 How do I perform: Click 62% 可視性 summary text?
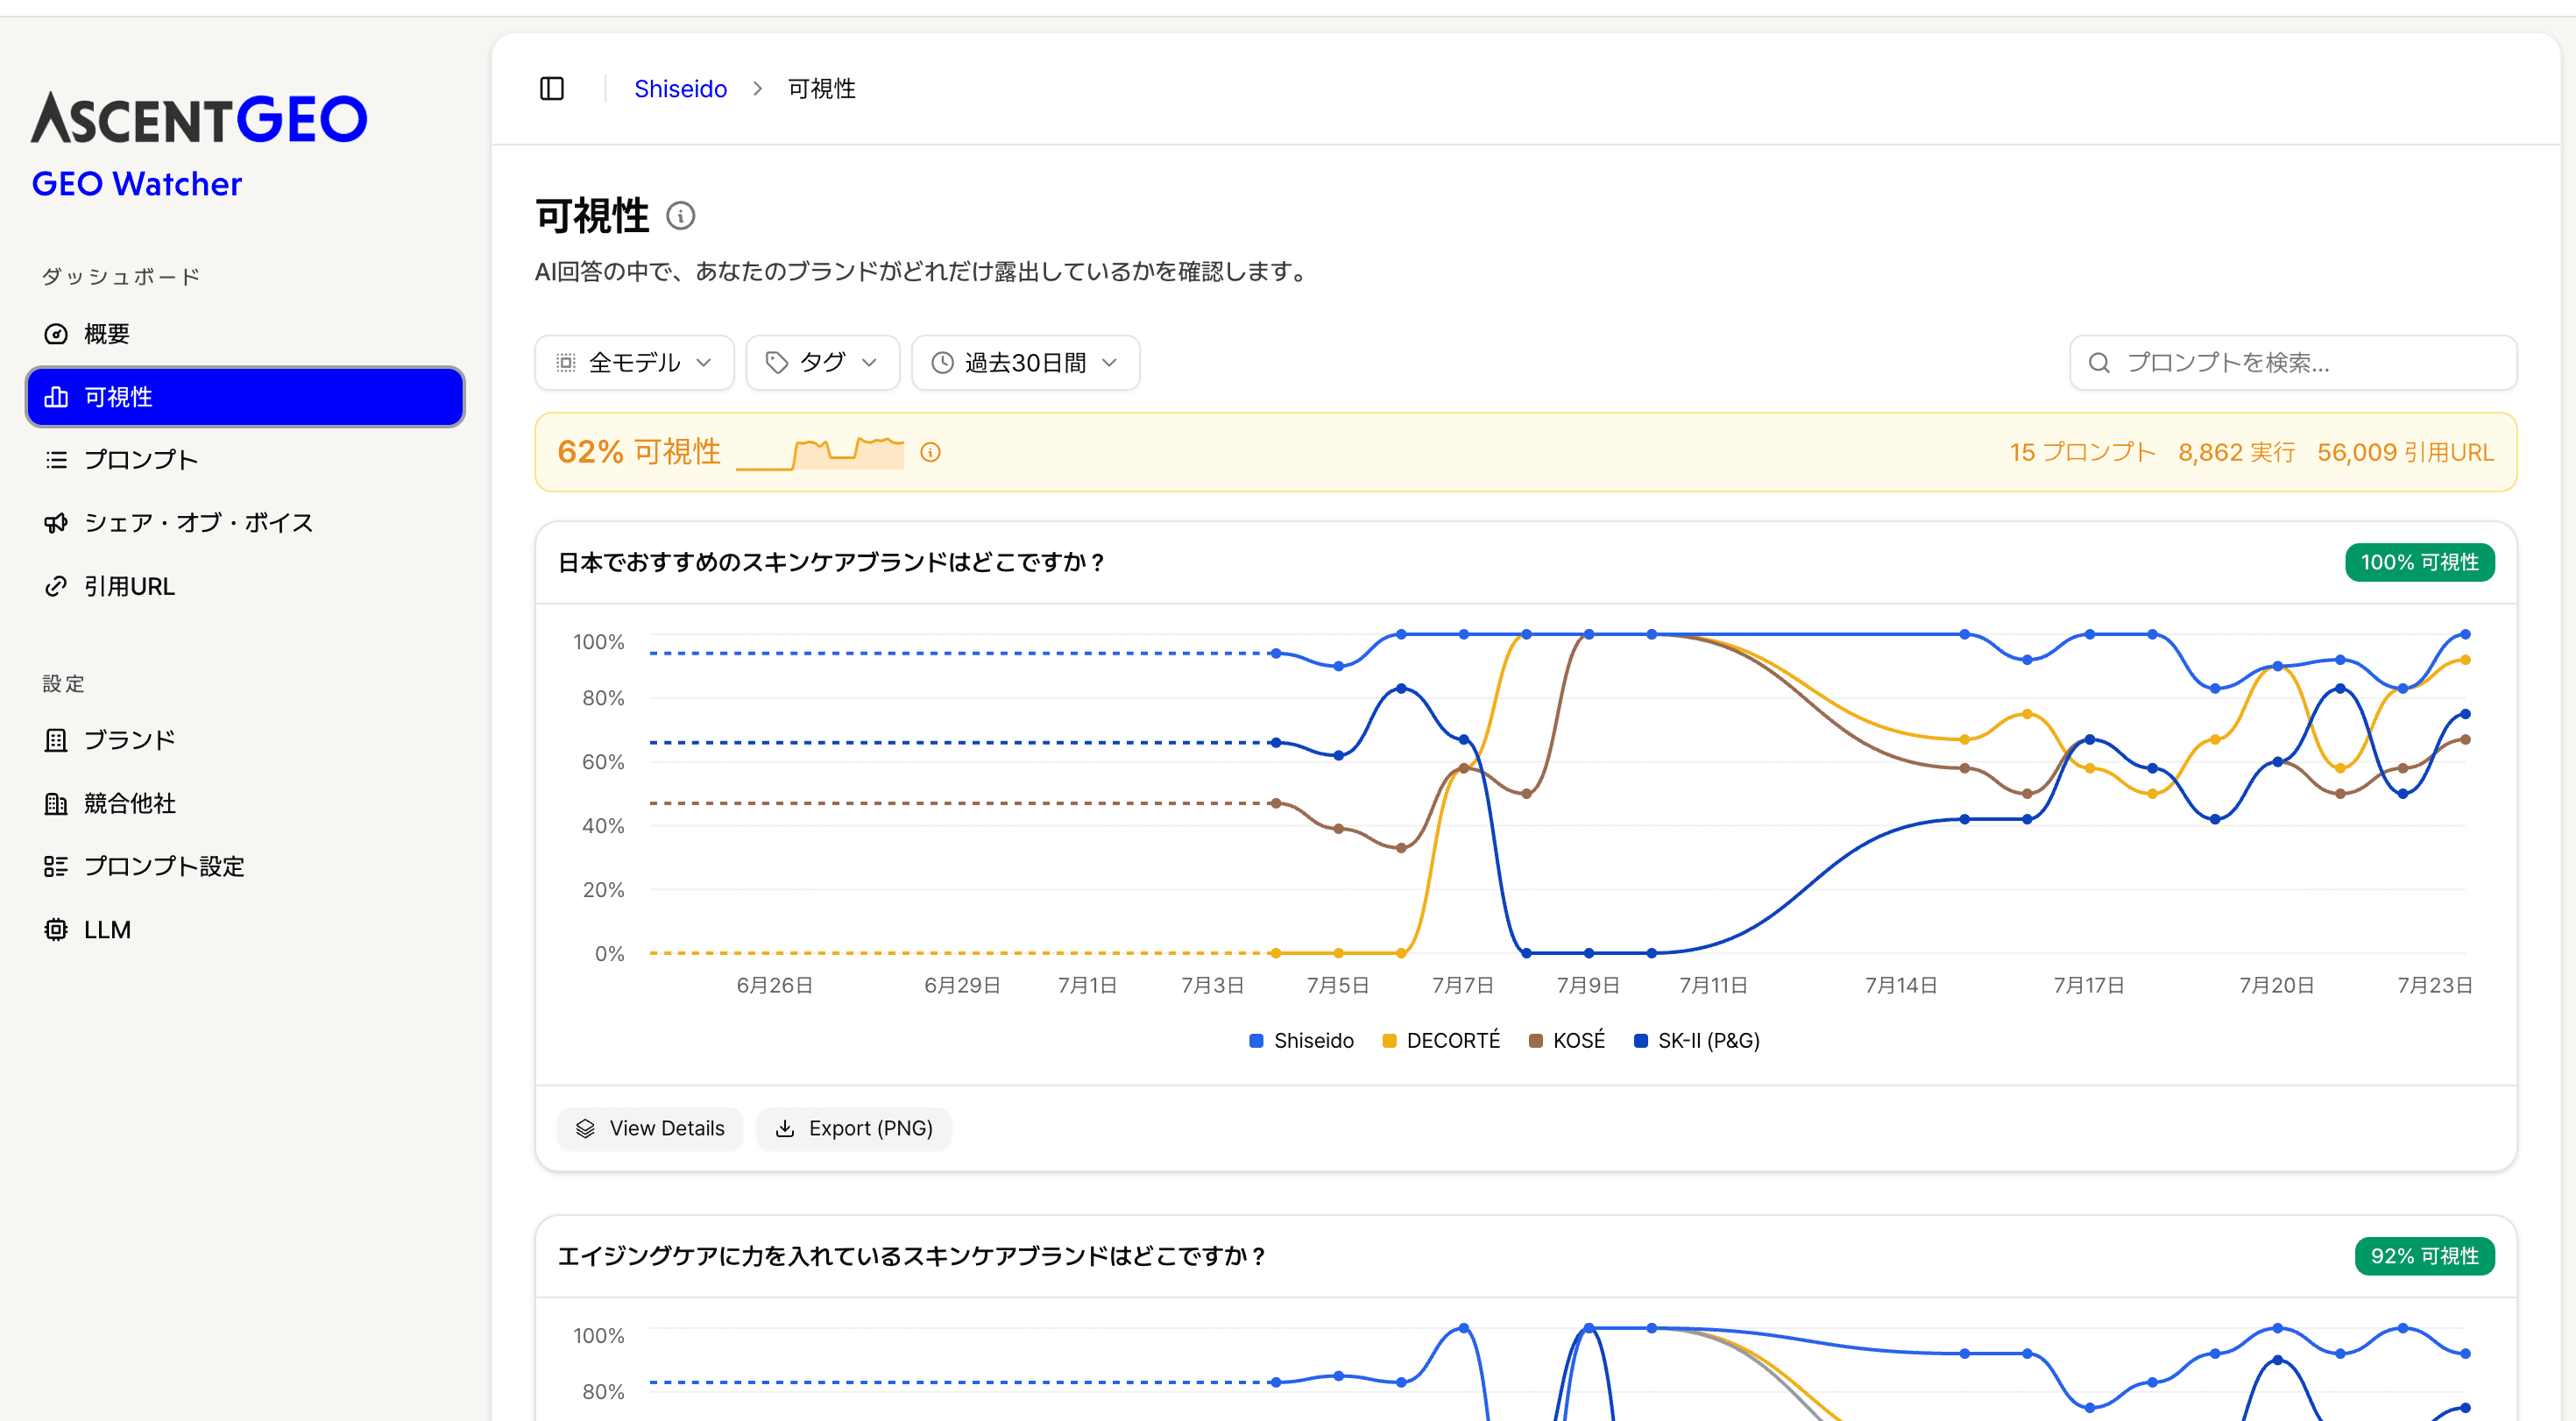coord(639,453)
